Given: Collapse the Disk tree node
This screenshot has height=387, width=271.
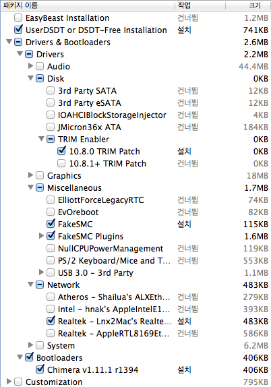Looking at the screenshot, I should tap(30, 78).
